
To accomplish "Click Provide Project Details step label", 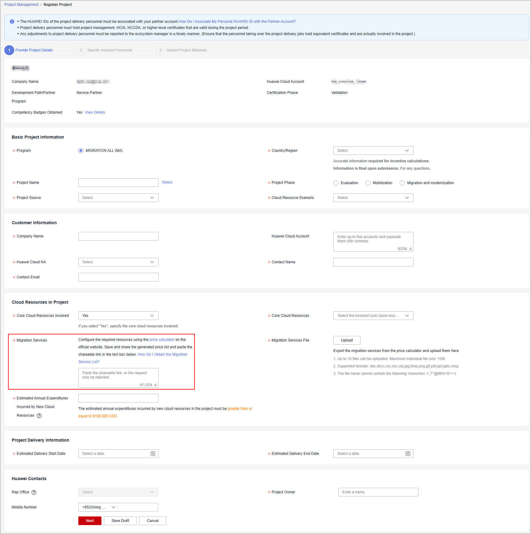I will 34,50.
